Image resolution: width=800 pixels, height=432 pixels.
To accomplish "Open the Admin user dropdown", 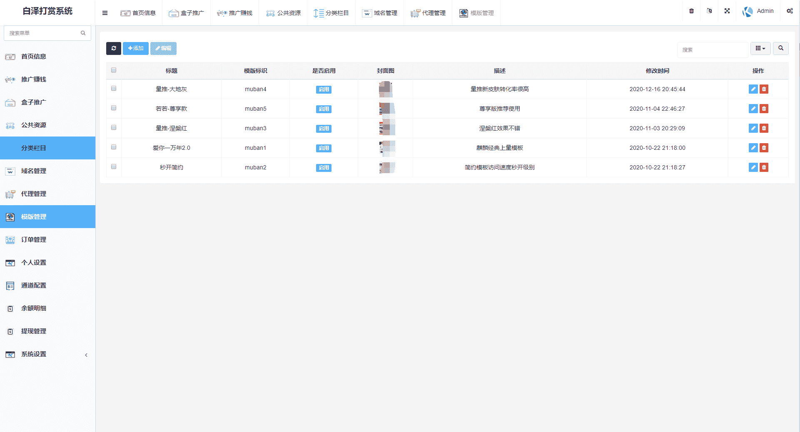I will (758, 11).
